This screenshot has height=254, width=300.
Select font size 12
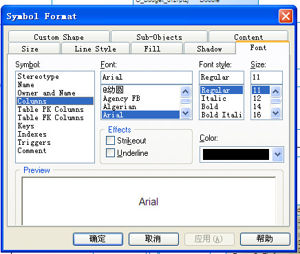coord(261,98)
